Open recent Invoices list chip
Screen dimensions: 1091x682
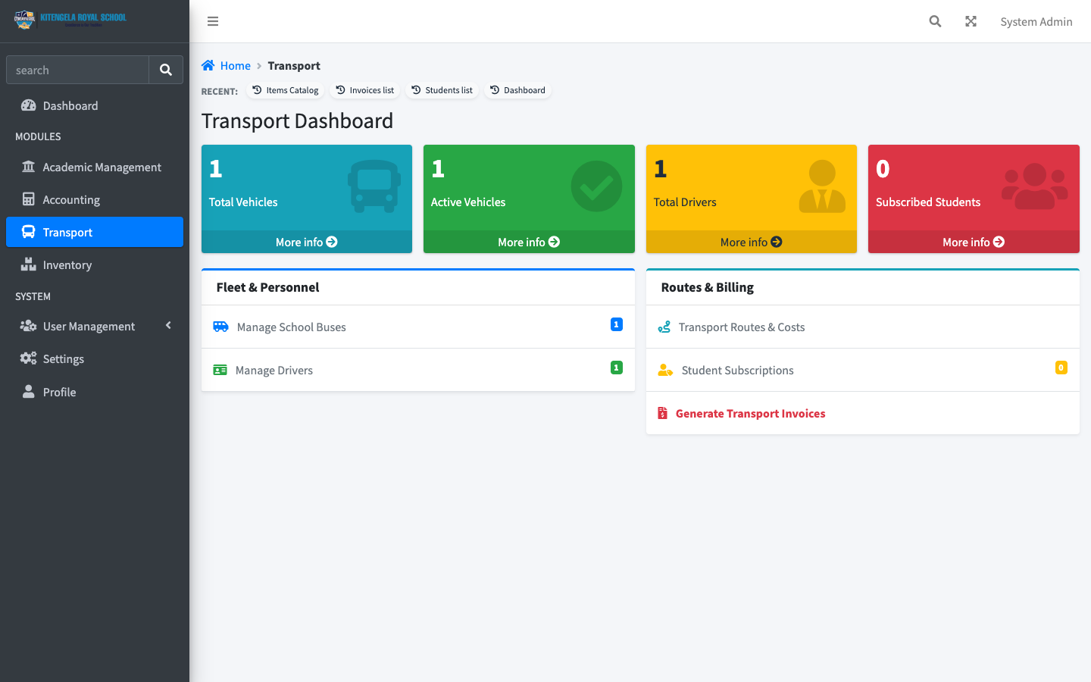coord(365,90)
